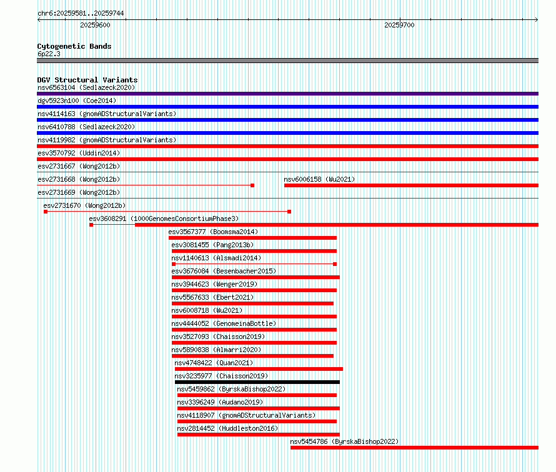Image resolution: width=556 pixels, height=472 pixels.
Task: Select the nsv4748422 (Quan2021) label
Action: click(214, 363)
